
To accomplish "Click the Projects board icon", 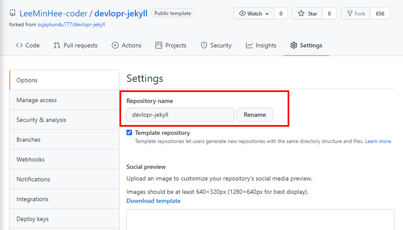I will (159, 45).
